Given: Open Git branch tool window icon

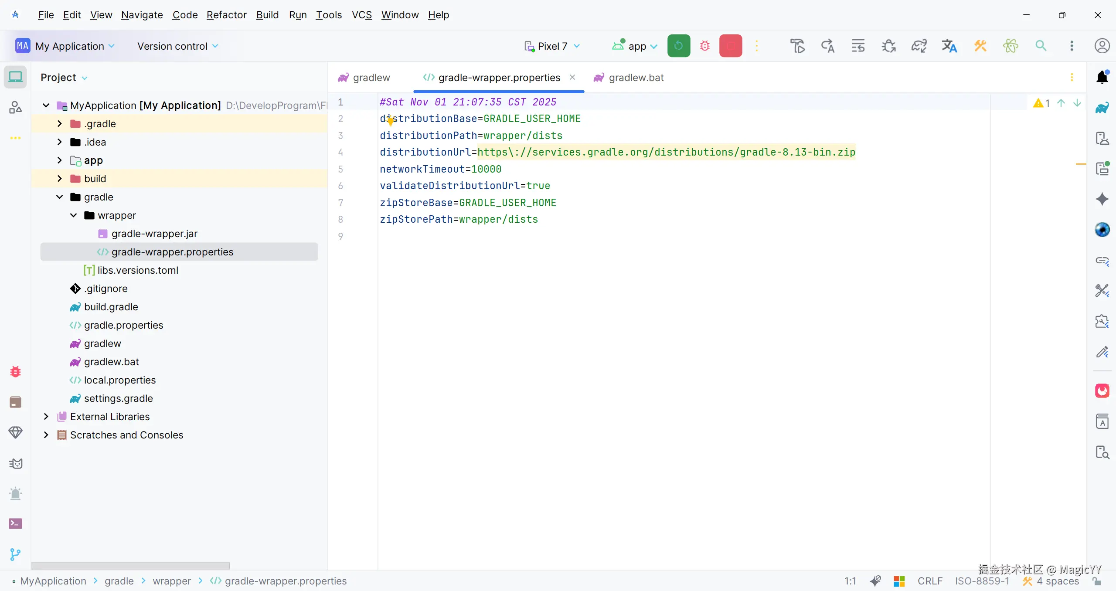Looking at the screenshot, I should point(15,554).
